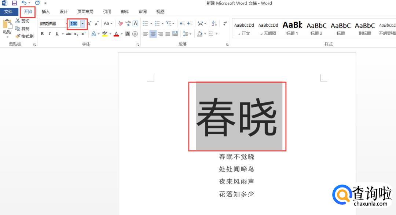Open the font size dropdown arrow

tap(83, 23)
